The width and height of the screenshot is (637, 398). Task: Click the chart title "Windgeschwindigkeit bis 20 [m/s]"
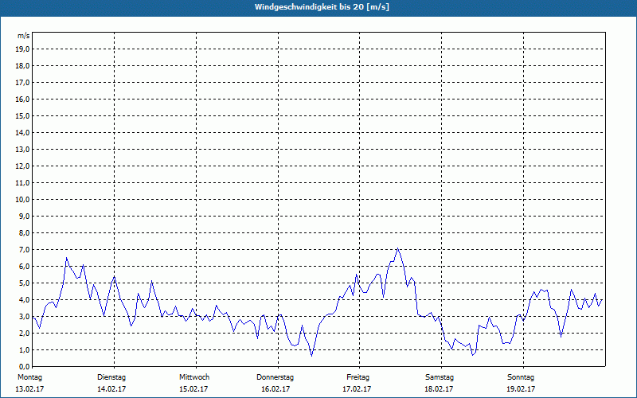(x=322, y=7)
